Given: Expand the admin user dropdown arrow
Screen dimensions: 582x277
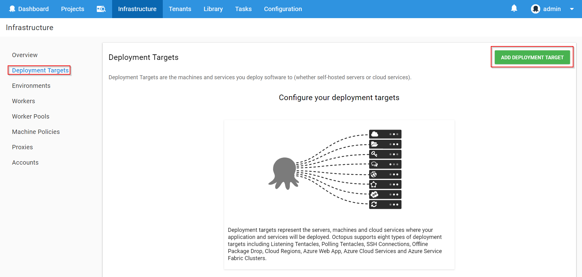Looking at the screenshot, I should click(572, 9).
